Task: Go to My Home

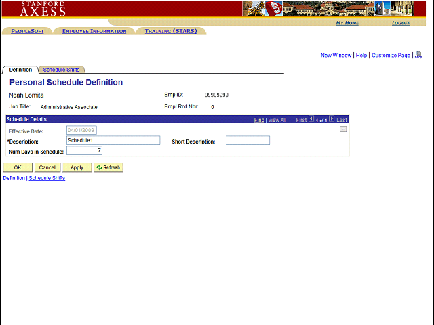Action: coord(347,23)
